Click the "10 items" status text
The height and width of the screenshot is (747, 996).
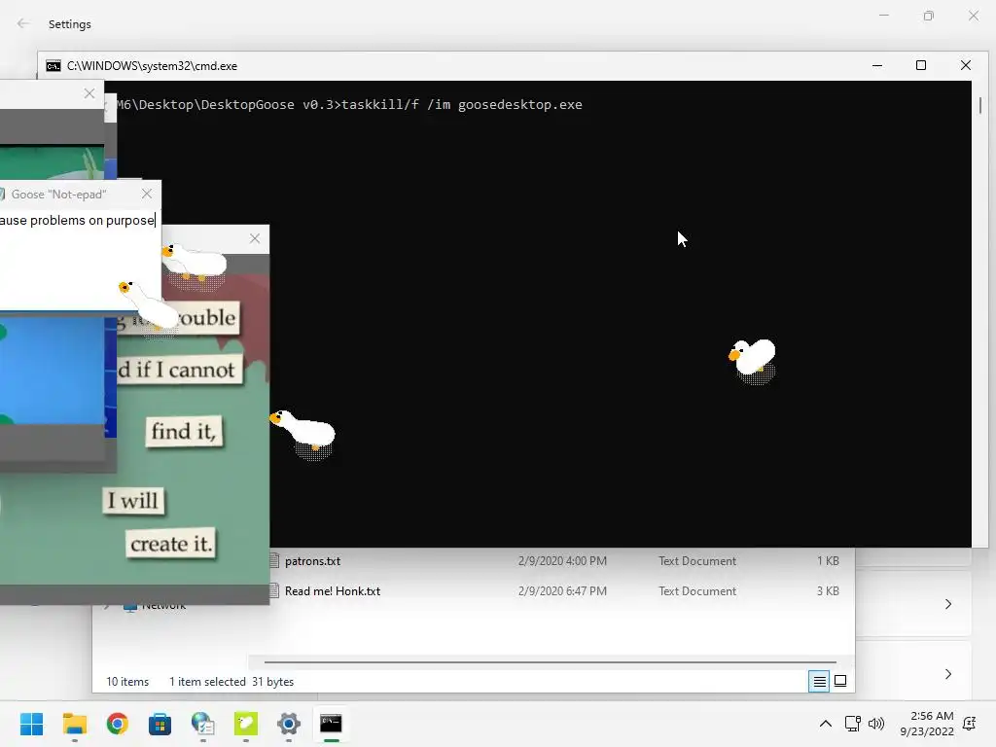tap(127, 682)
